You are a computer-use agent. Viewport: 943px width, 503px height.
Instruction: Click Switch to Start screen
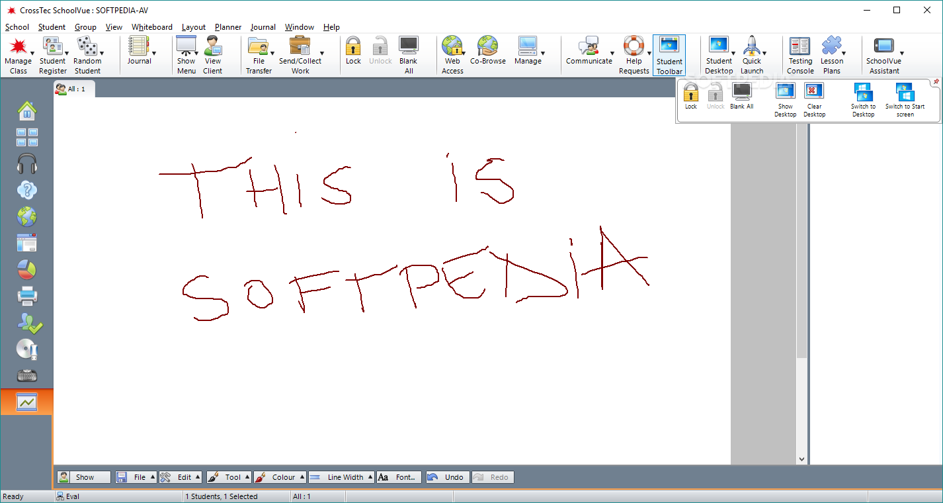click(905, 100)
